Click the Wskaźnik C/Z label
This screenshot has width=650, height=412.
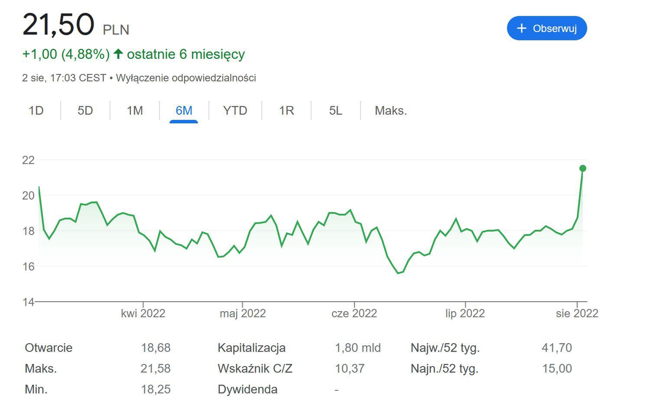(255, 369)
